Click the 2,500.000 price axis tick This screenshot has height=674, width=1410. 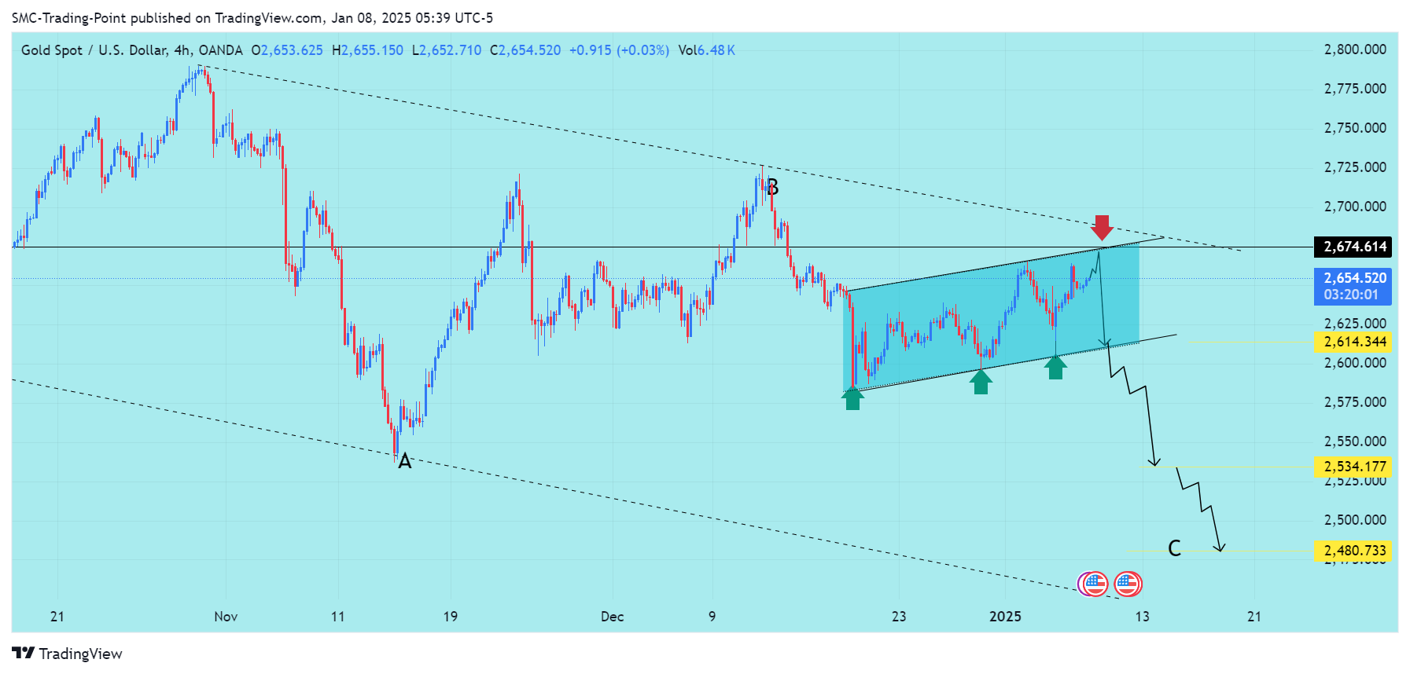pyautogui.click(x=1355, y=520)
